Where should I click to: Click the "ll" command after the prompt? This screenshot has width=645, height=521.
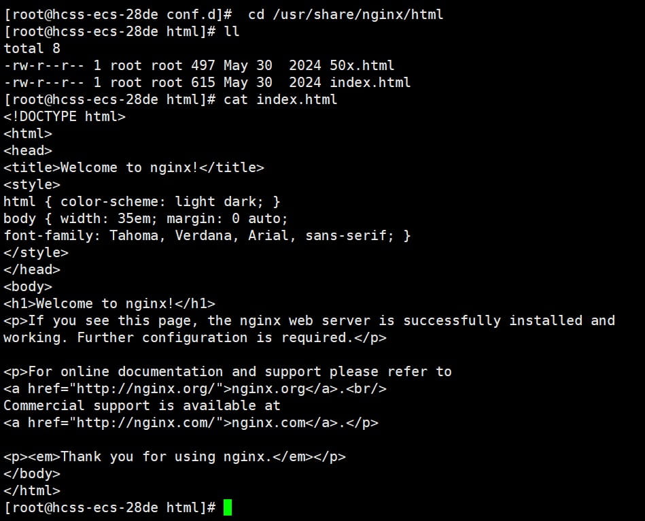(231, 31)
